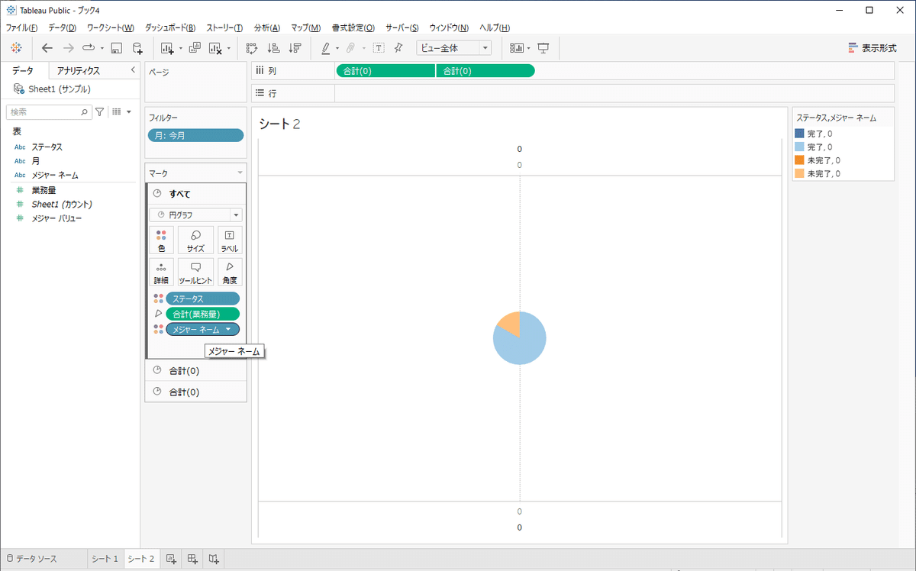The image size is (916, 571).
Task: Switch to the シート 1 tab
Action: coord(105,559)
